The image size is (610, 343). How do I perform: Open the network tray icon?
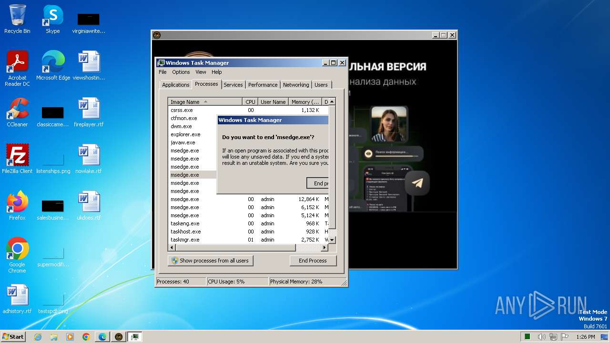(553, 337)
